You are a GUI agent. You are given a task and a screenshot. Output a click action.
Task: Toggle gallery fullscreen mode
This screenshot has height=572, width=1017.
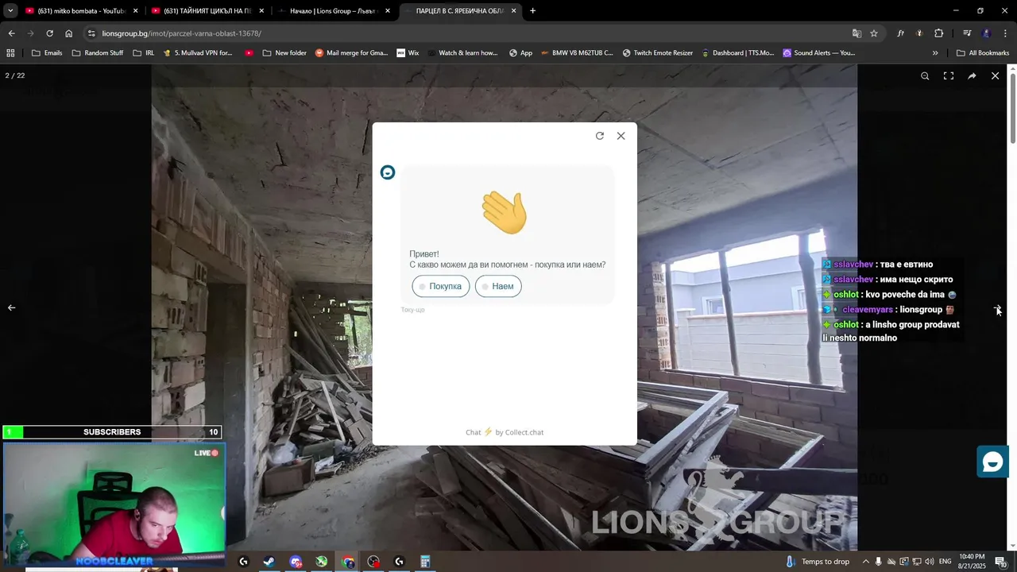coord(949,76)
